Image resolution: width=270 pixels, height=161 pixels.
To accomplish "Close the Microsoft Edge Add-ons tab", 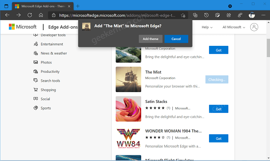I will click(x=69, y=6).
